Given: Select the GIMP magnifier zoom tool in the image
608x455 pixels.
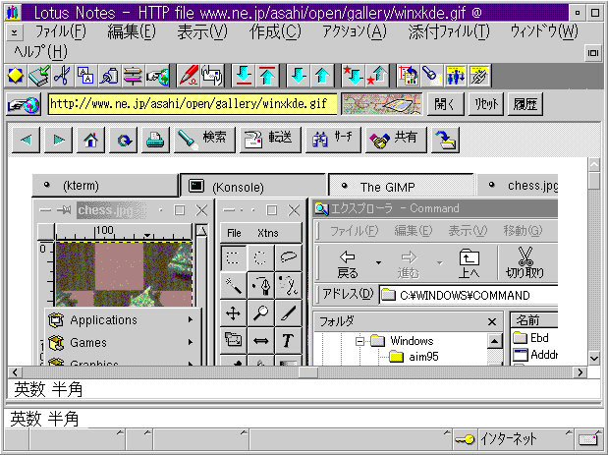Looking at the screenshot, I should (x=260, y=313).
